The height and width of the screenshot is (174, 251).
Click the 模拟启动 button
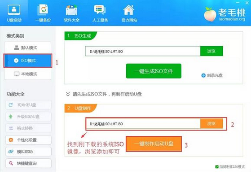pos(28,152)
